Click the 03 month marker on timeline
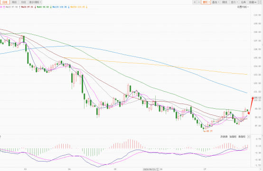This screenshot has width=263, height=171. pos(25,169)
